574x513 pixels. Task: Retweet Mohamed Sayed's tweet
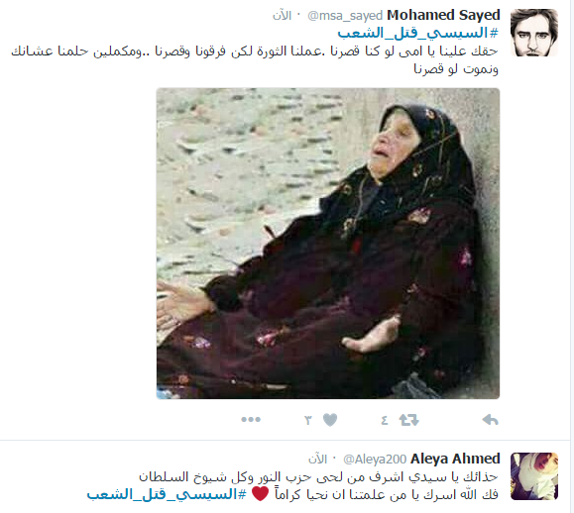pyautogui.click(x=408, y=420)
